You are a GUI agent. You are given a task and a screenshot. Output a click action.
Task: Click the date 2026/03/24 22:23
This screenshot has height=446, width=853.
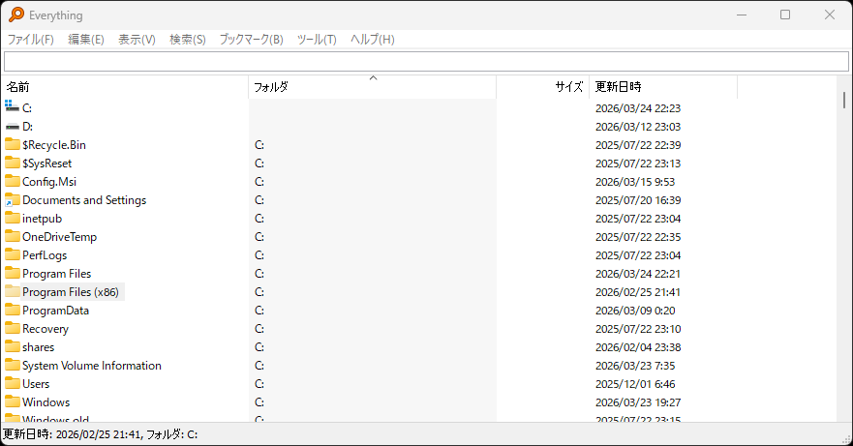(638, 108)
